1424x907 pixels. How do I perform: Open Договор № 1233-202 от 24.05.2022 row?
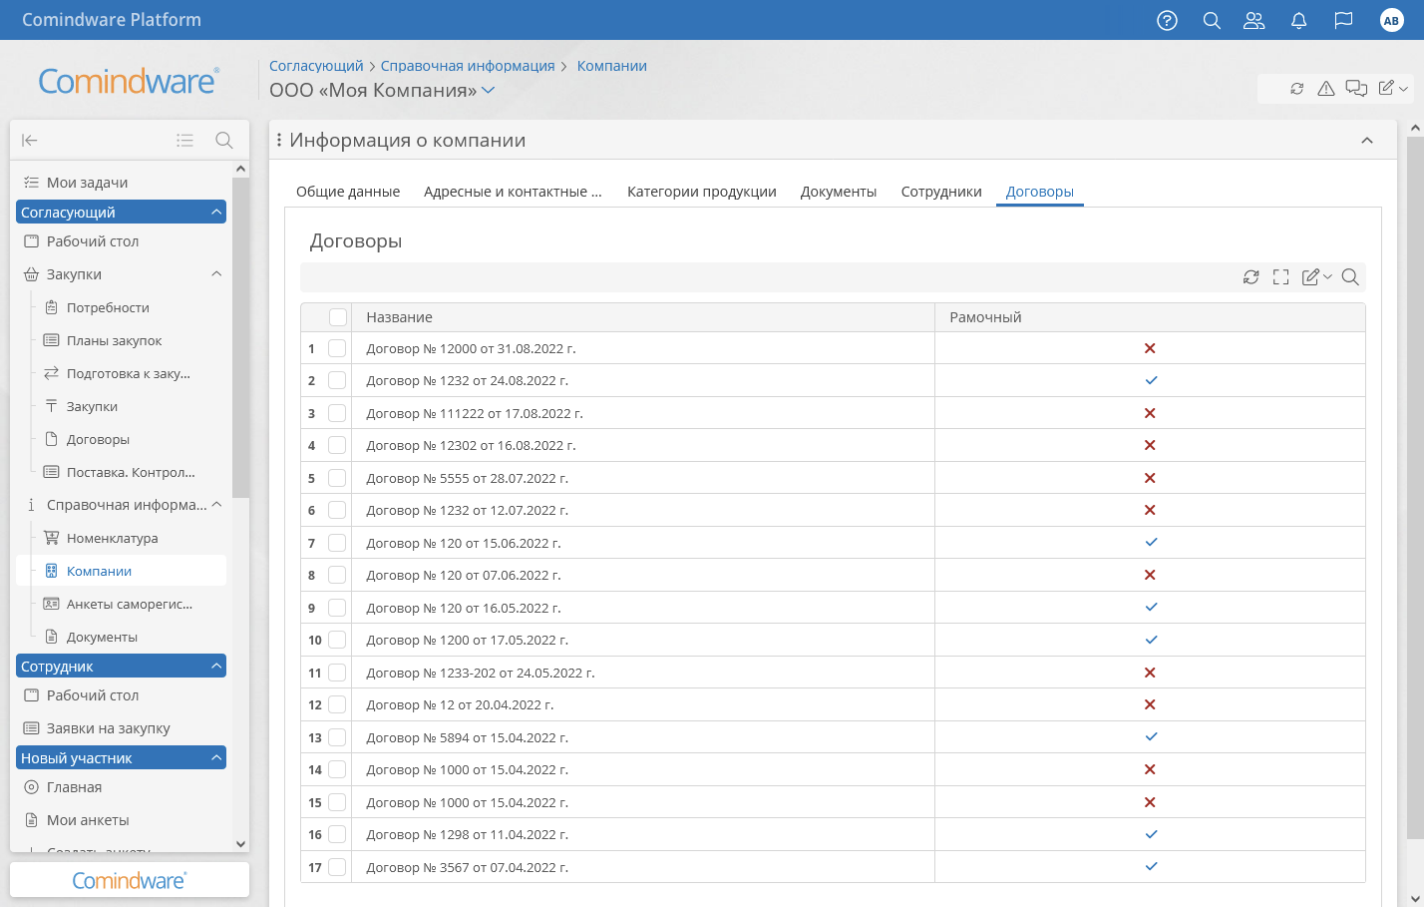pyautogui.click(x=480, y=673)
